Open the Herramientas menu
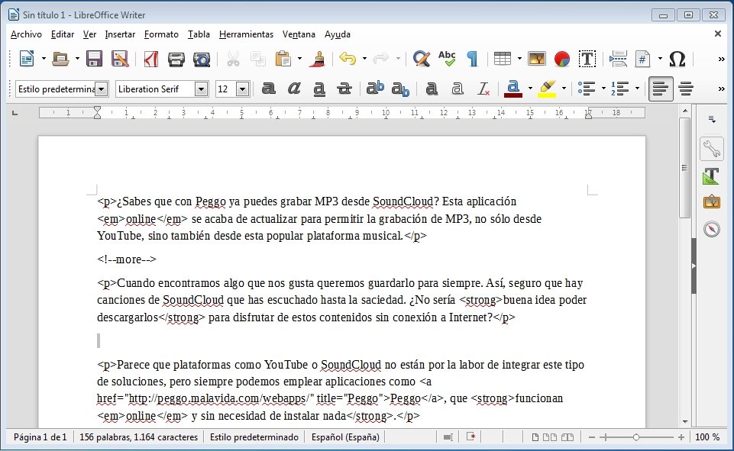The height and width of the screenshot is (451, 734). [x=245, y=34]
